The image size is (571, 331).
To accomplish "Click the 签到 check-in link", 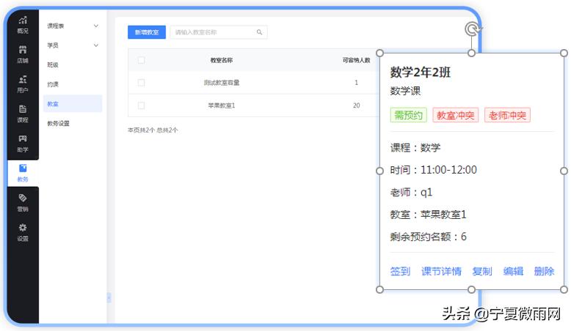I will [400, 272].
